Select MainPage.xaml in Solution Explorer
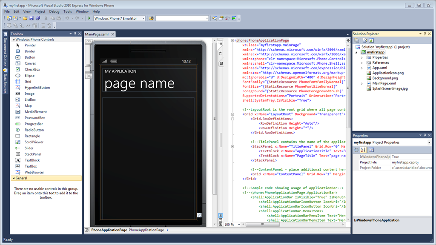436x245 pixels. click(384, 83)
